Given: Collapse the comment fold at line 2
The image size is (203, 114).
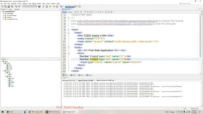Looking at the screenshot, I should click(x=69, y=18).
